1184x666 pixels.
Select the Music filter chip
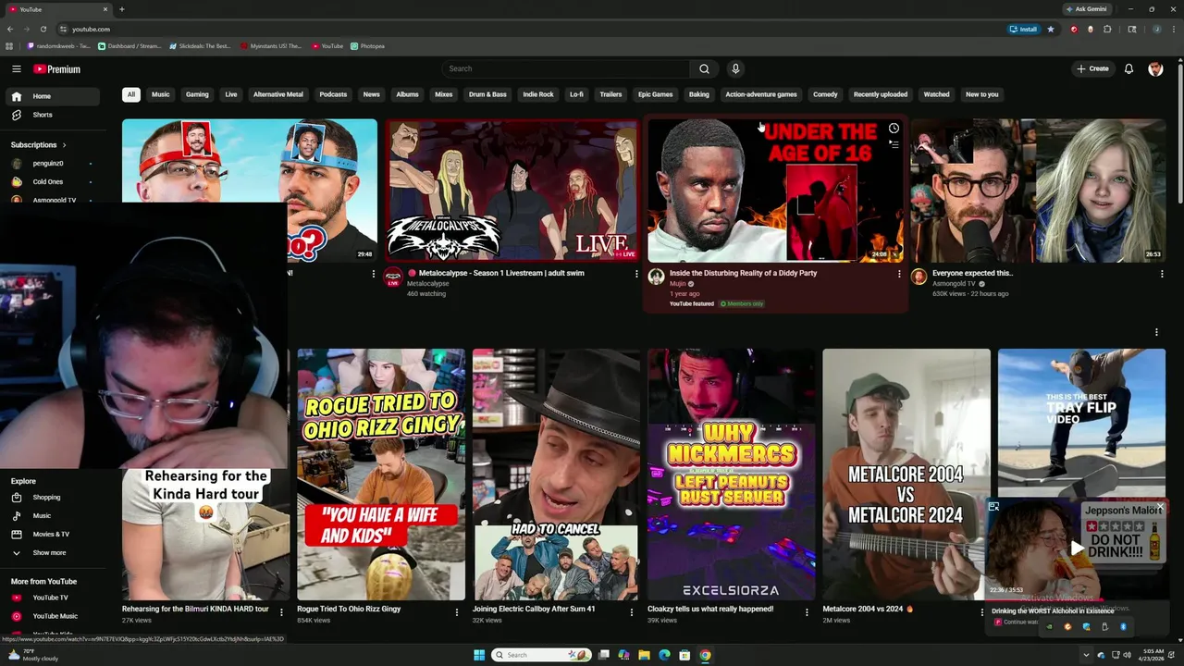click(161, 94)
